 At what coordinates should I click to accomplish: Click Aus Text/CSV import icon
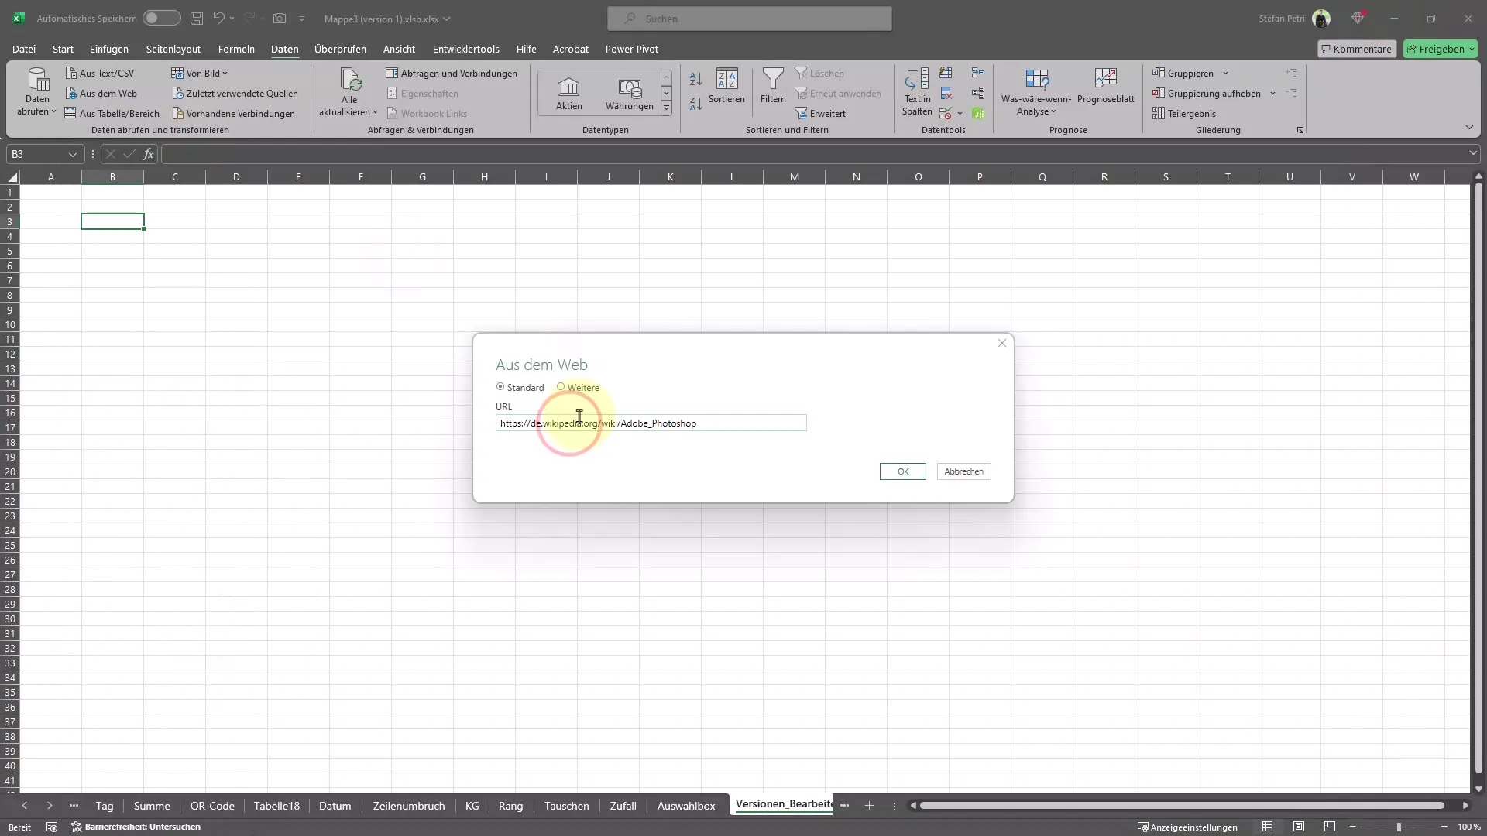click(70, 73)
